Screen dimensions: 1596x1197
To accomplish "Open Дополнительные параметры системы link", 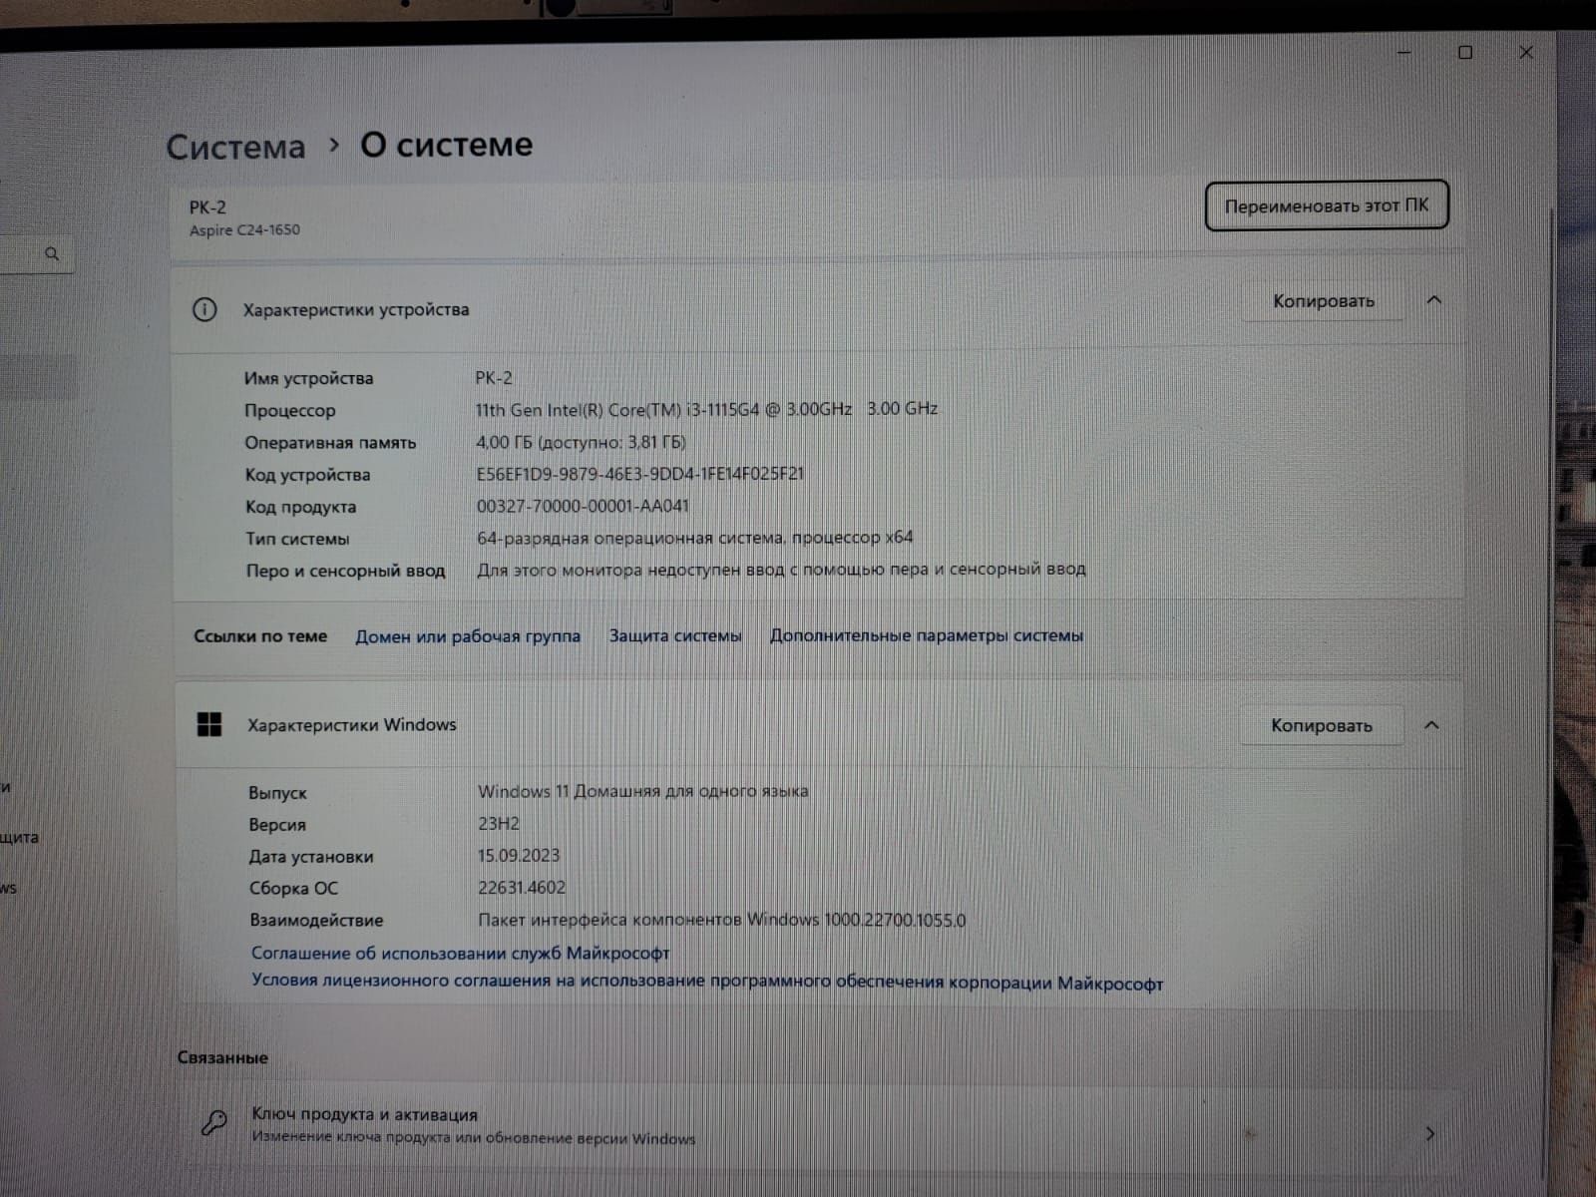I will [x=926, y=635].
